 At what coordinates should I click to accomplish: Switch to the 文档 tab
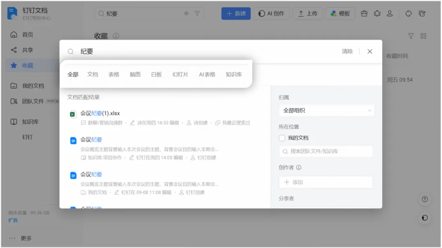click(x=92, y=74)
